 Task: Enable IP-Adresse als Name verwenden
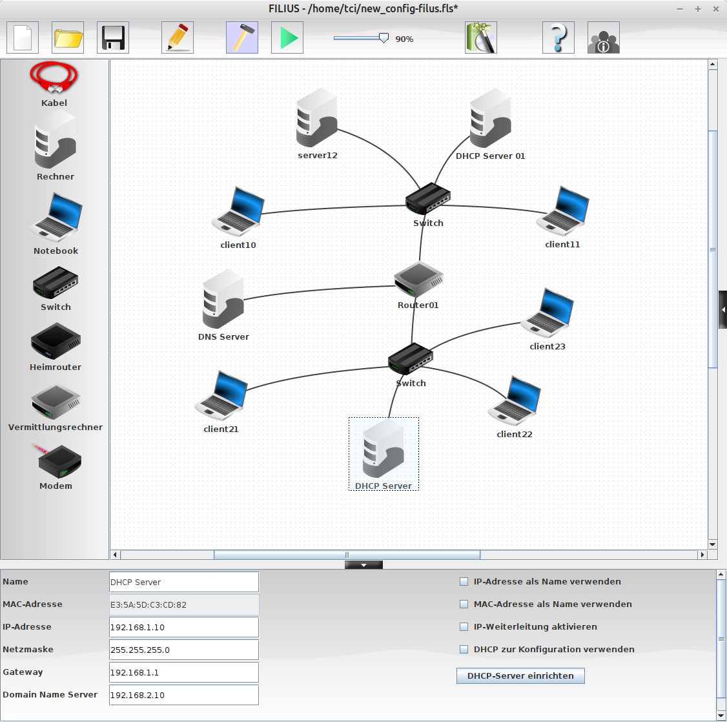tap(464, 582)
